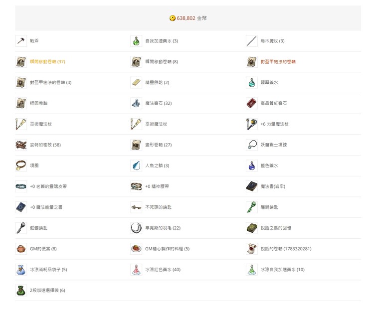Click the 不死族的鑰匙 key icon
Image resolution: width=374 pixels, height=315 pixels.
(x=136, y=207)
